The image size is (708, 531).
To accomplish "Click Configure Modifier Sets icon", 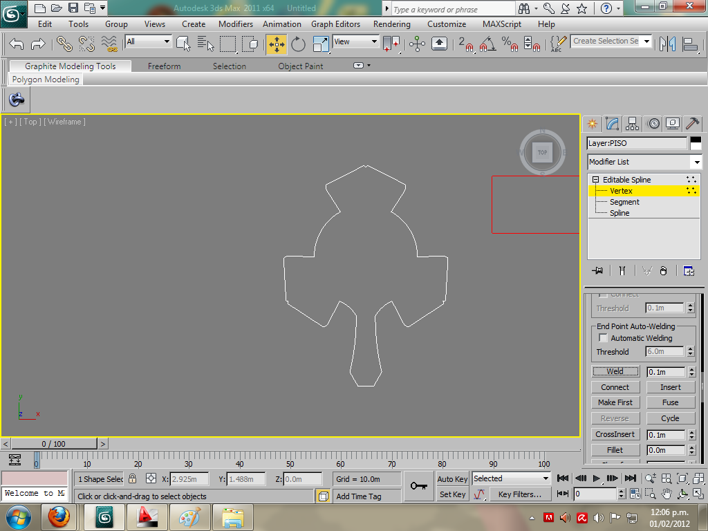I will (x=689, y=271).
